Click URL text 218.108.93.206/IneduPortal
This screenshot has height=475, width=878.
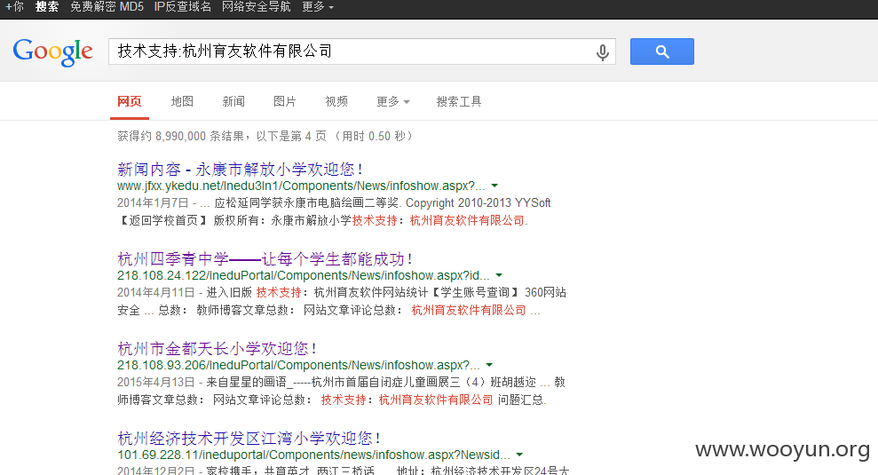pyautogui.click(x=298, y=365)
